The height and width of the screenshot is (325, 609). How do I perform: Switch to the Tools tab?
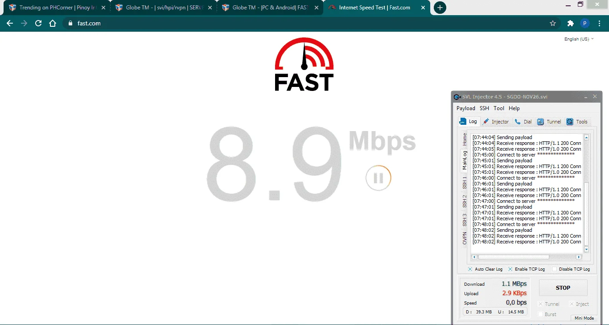[577, 122]
